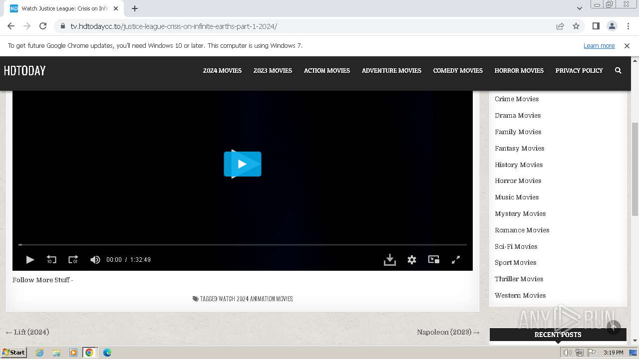639x359 pixels.
Task: Toggle the Chrome side panel
Action: (x=596, y=26)
